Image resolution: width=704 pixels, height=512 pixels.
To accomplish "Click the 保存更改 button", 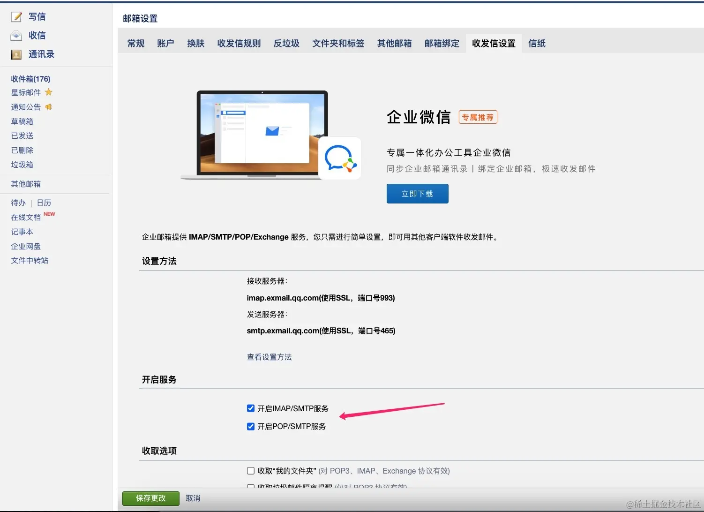I will pyautogui.click(x=151, y=498).
